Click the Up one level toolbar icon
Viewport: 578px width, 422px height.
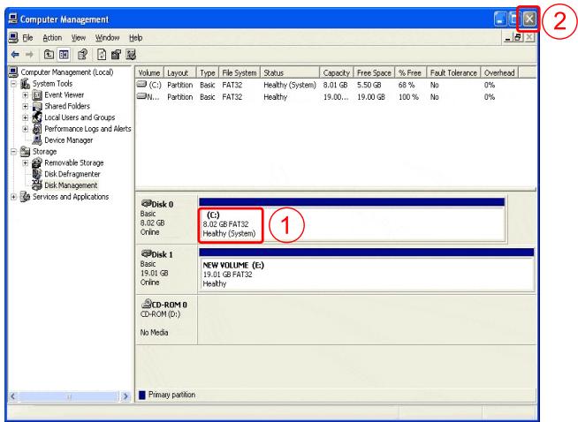(x=49, y=55)
